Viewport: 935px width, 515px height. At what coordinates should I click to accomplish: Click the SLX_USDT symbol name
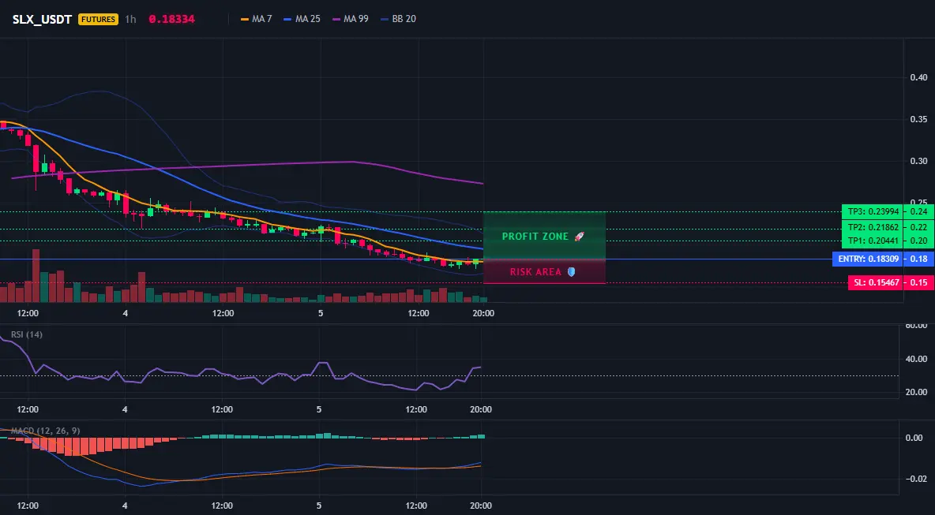point(43,19)
